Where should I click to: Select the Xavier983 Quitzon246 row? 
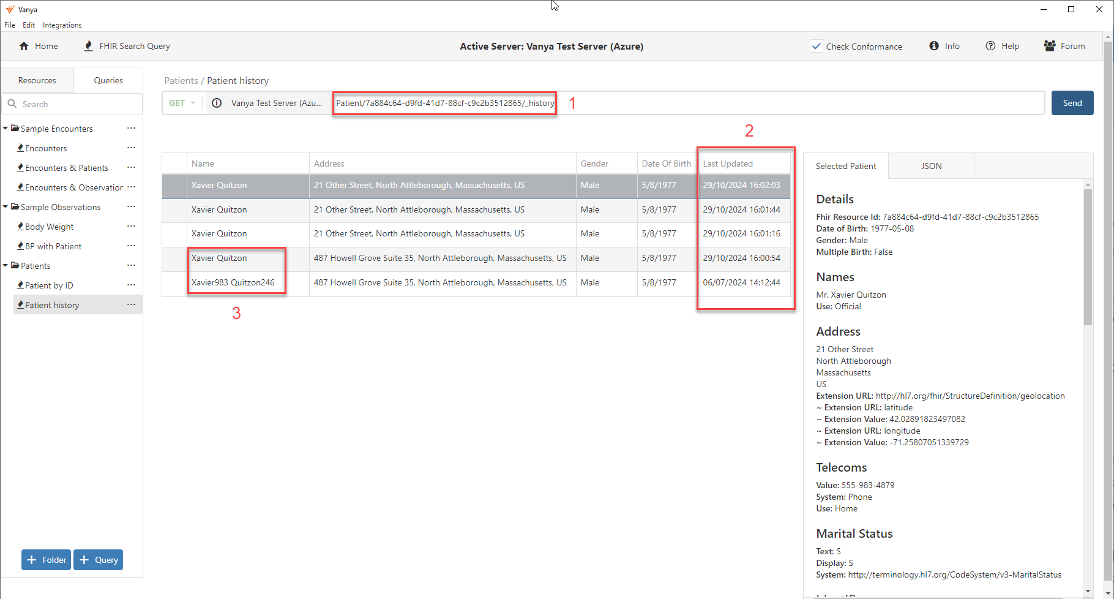pos(476,283)
